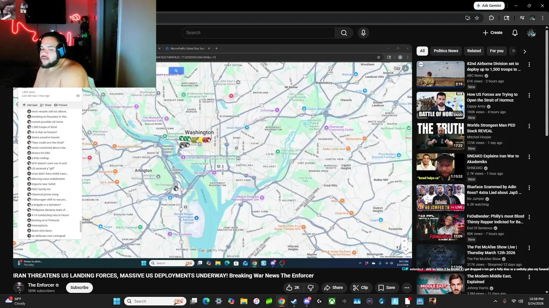Open Discord from the taskbar

(x=307, y=301)
